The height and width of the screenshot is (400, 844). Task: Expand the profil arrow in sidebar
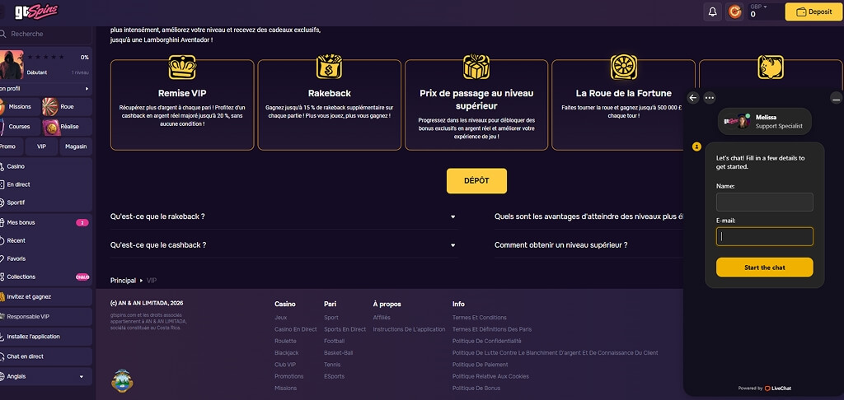[87, 89]
